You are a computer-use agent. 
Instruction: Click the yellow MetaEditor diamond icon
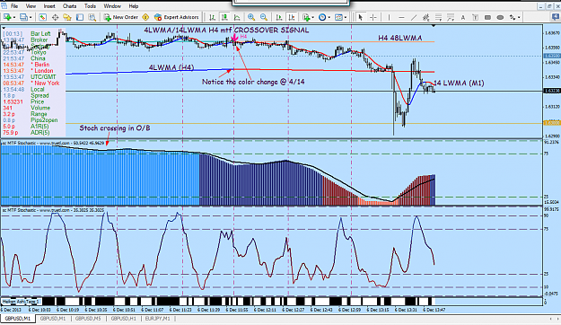point(145,17)
